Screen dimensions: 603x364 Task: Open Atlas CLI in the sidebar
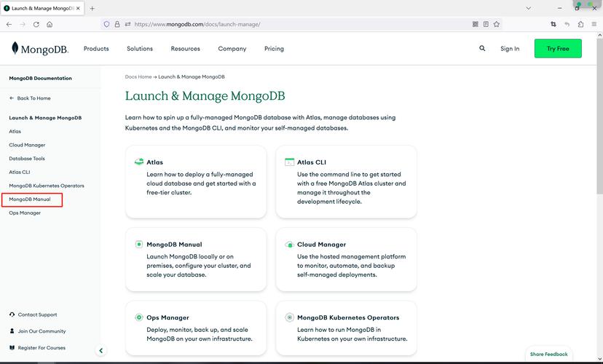click(x=19, y=173)
